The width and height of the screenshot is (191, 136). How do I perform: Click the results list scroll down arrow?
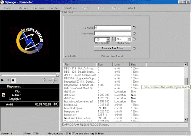[186, 119]
